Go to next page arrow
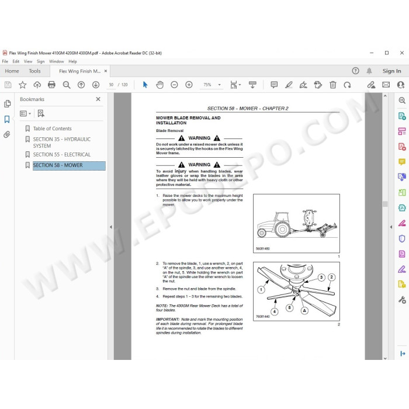 (96, 85)
